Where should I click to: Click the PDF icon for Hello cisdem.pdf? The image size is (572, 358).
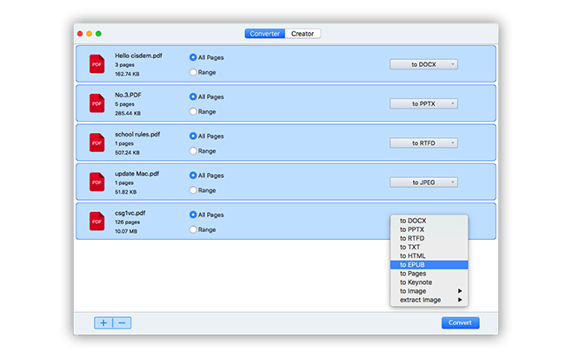[x=97, y=63]
